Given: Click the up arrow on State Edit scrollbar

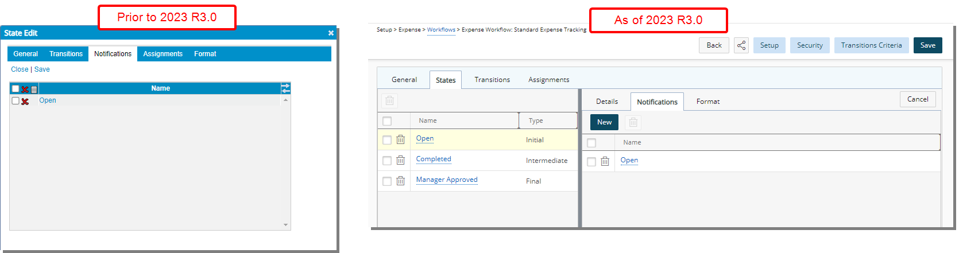Looking at the screenshot, I should coord(285,100).
